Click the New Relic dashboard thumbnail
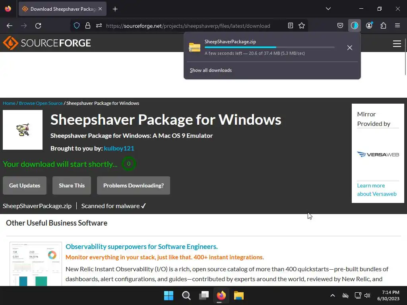Viewport: 407px width, 305px height. [35, 264]
